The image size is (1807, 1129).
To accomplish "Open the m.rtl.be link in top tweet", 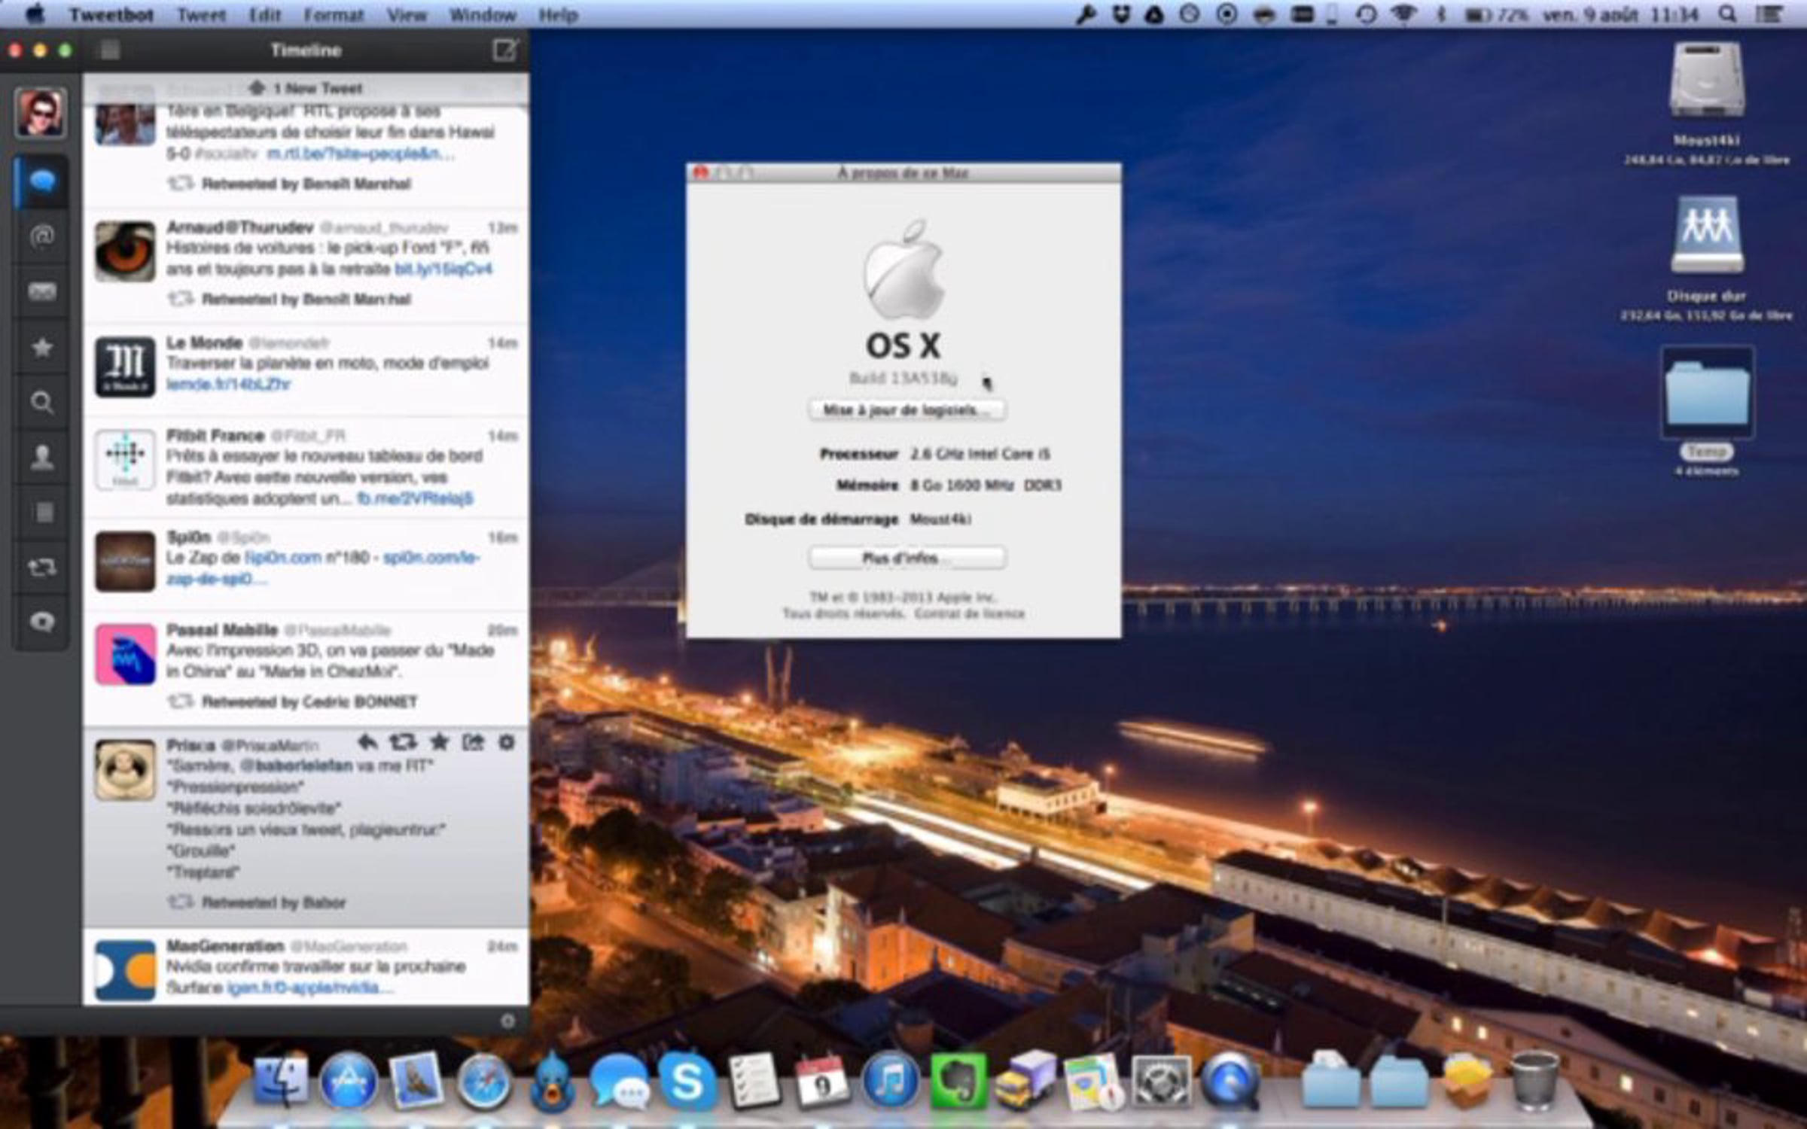I will pos(361,154).
